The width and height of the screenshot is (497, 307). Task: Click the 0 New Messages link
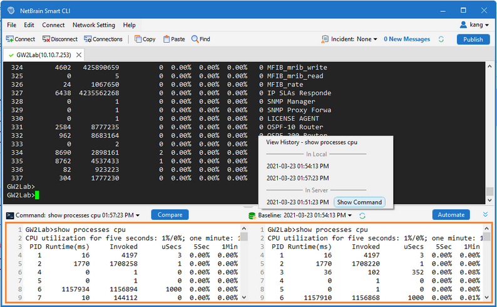(407, 39)
